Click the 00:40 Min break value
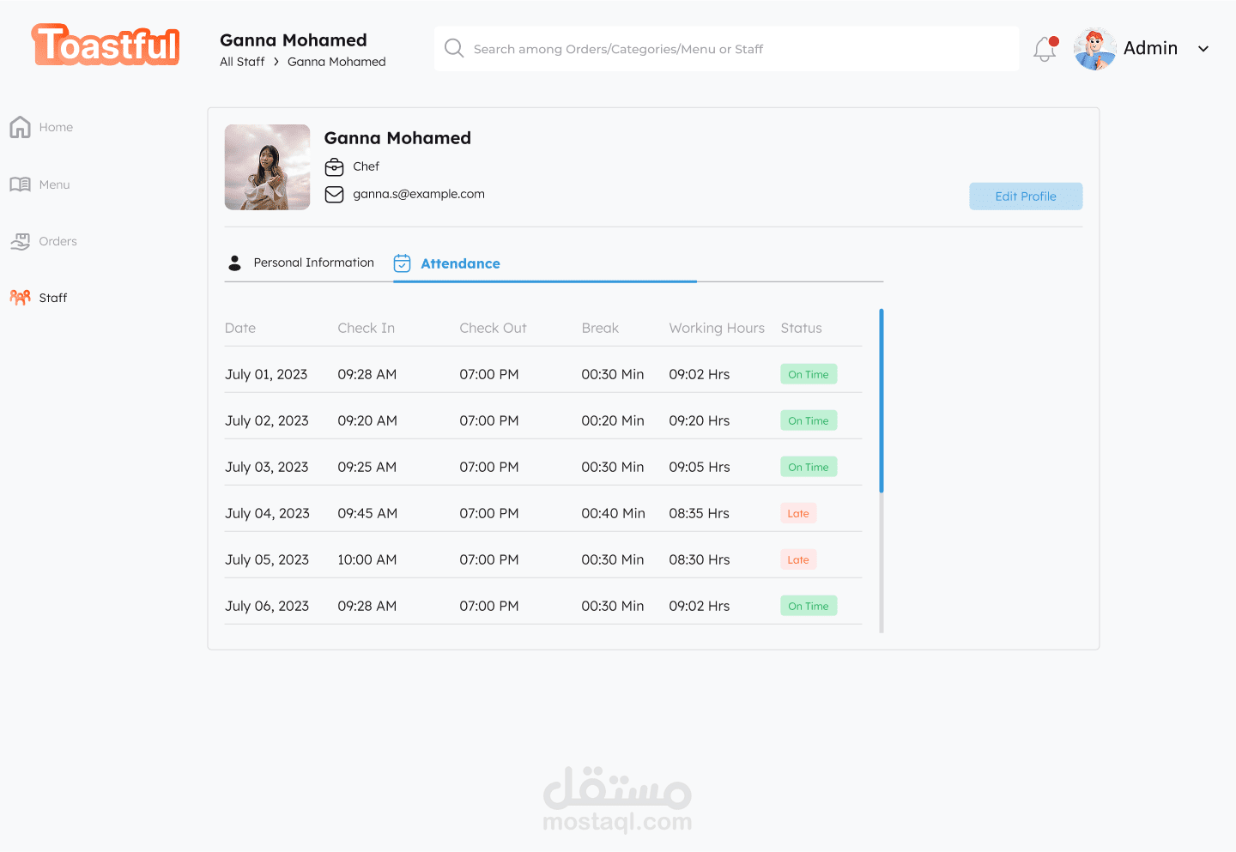Viewport: 1236px width, 852px height. (613, 513)
